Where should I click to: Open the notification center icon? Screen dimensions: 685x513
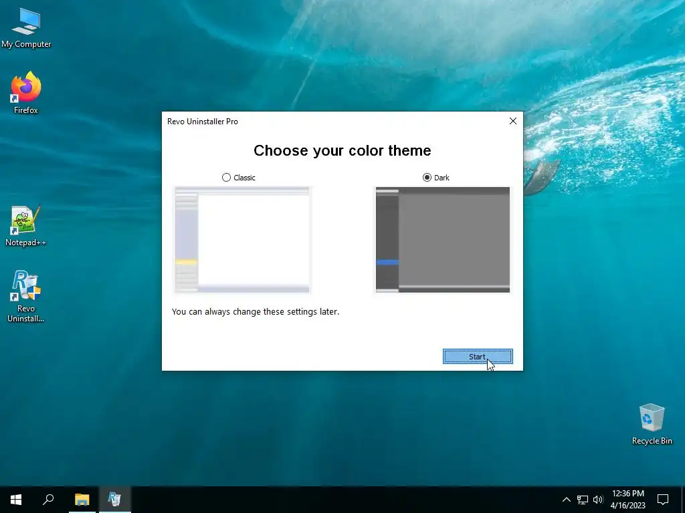[663, 500]
